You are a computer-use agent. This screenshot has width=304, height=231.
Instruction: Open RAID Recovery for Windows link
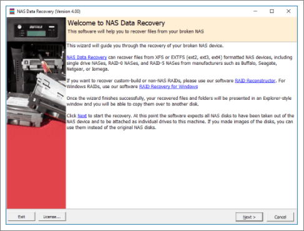(169, 86)
